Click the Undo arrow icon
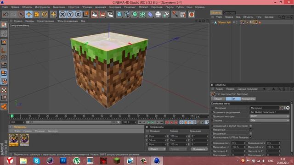This screenshot has height=165, width=294. tap(6, 14)
